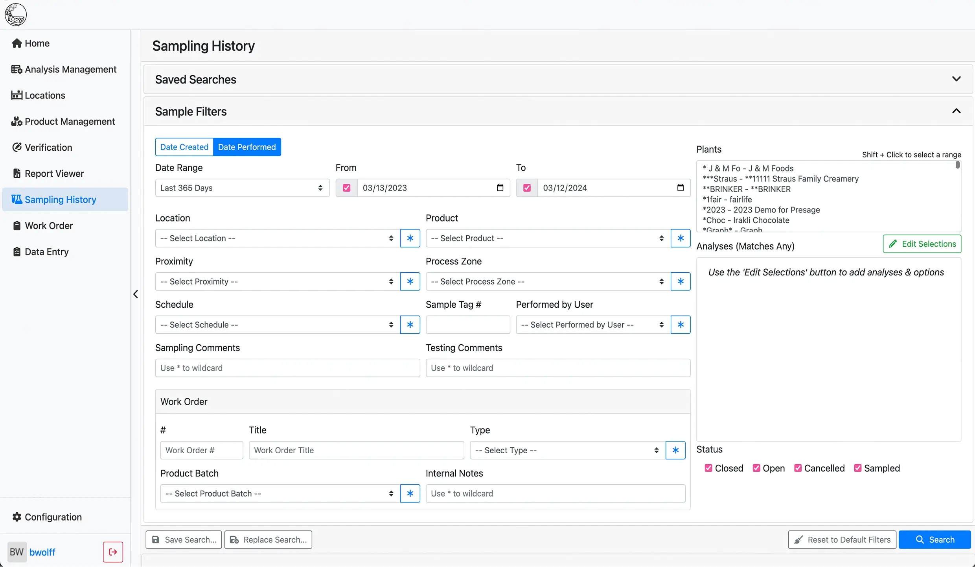Image resolution: width=975 pixels, height=567 pixels.
Task: Click the Work Order clipboard icon
Action: point(17,225)
